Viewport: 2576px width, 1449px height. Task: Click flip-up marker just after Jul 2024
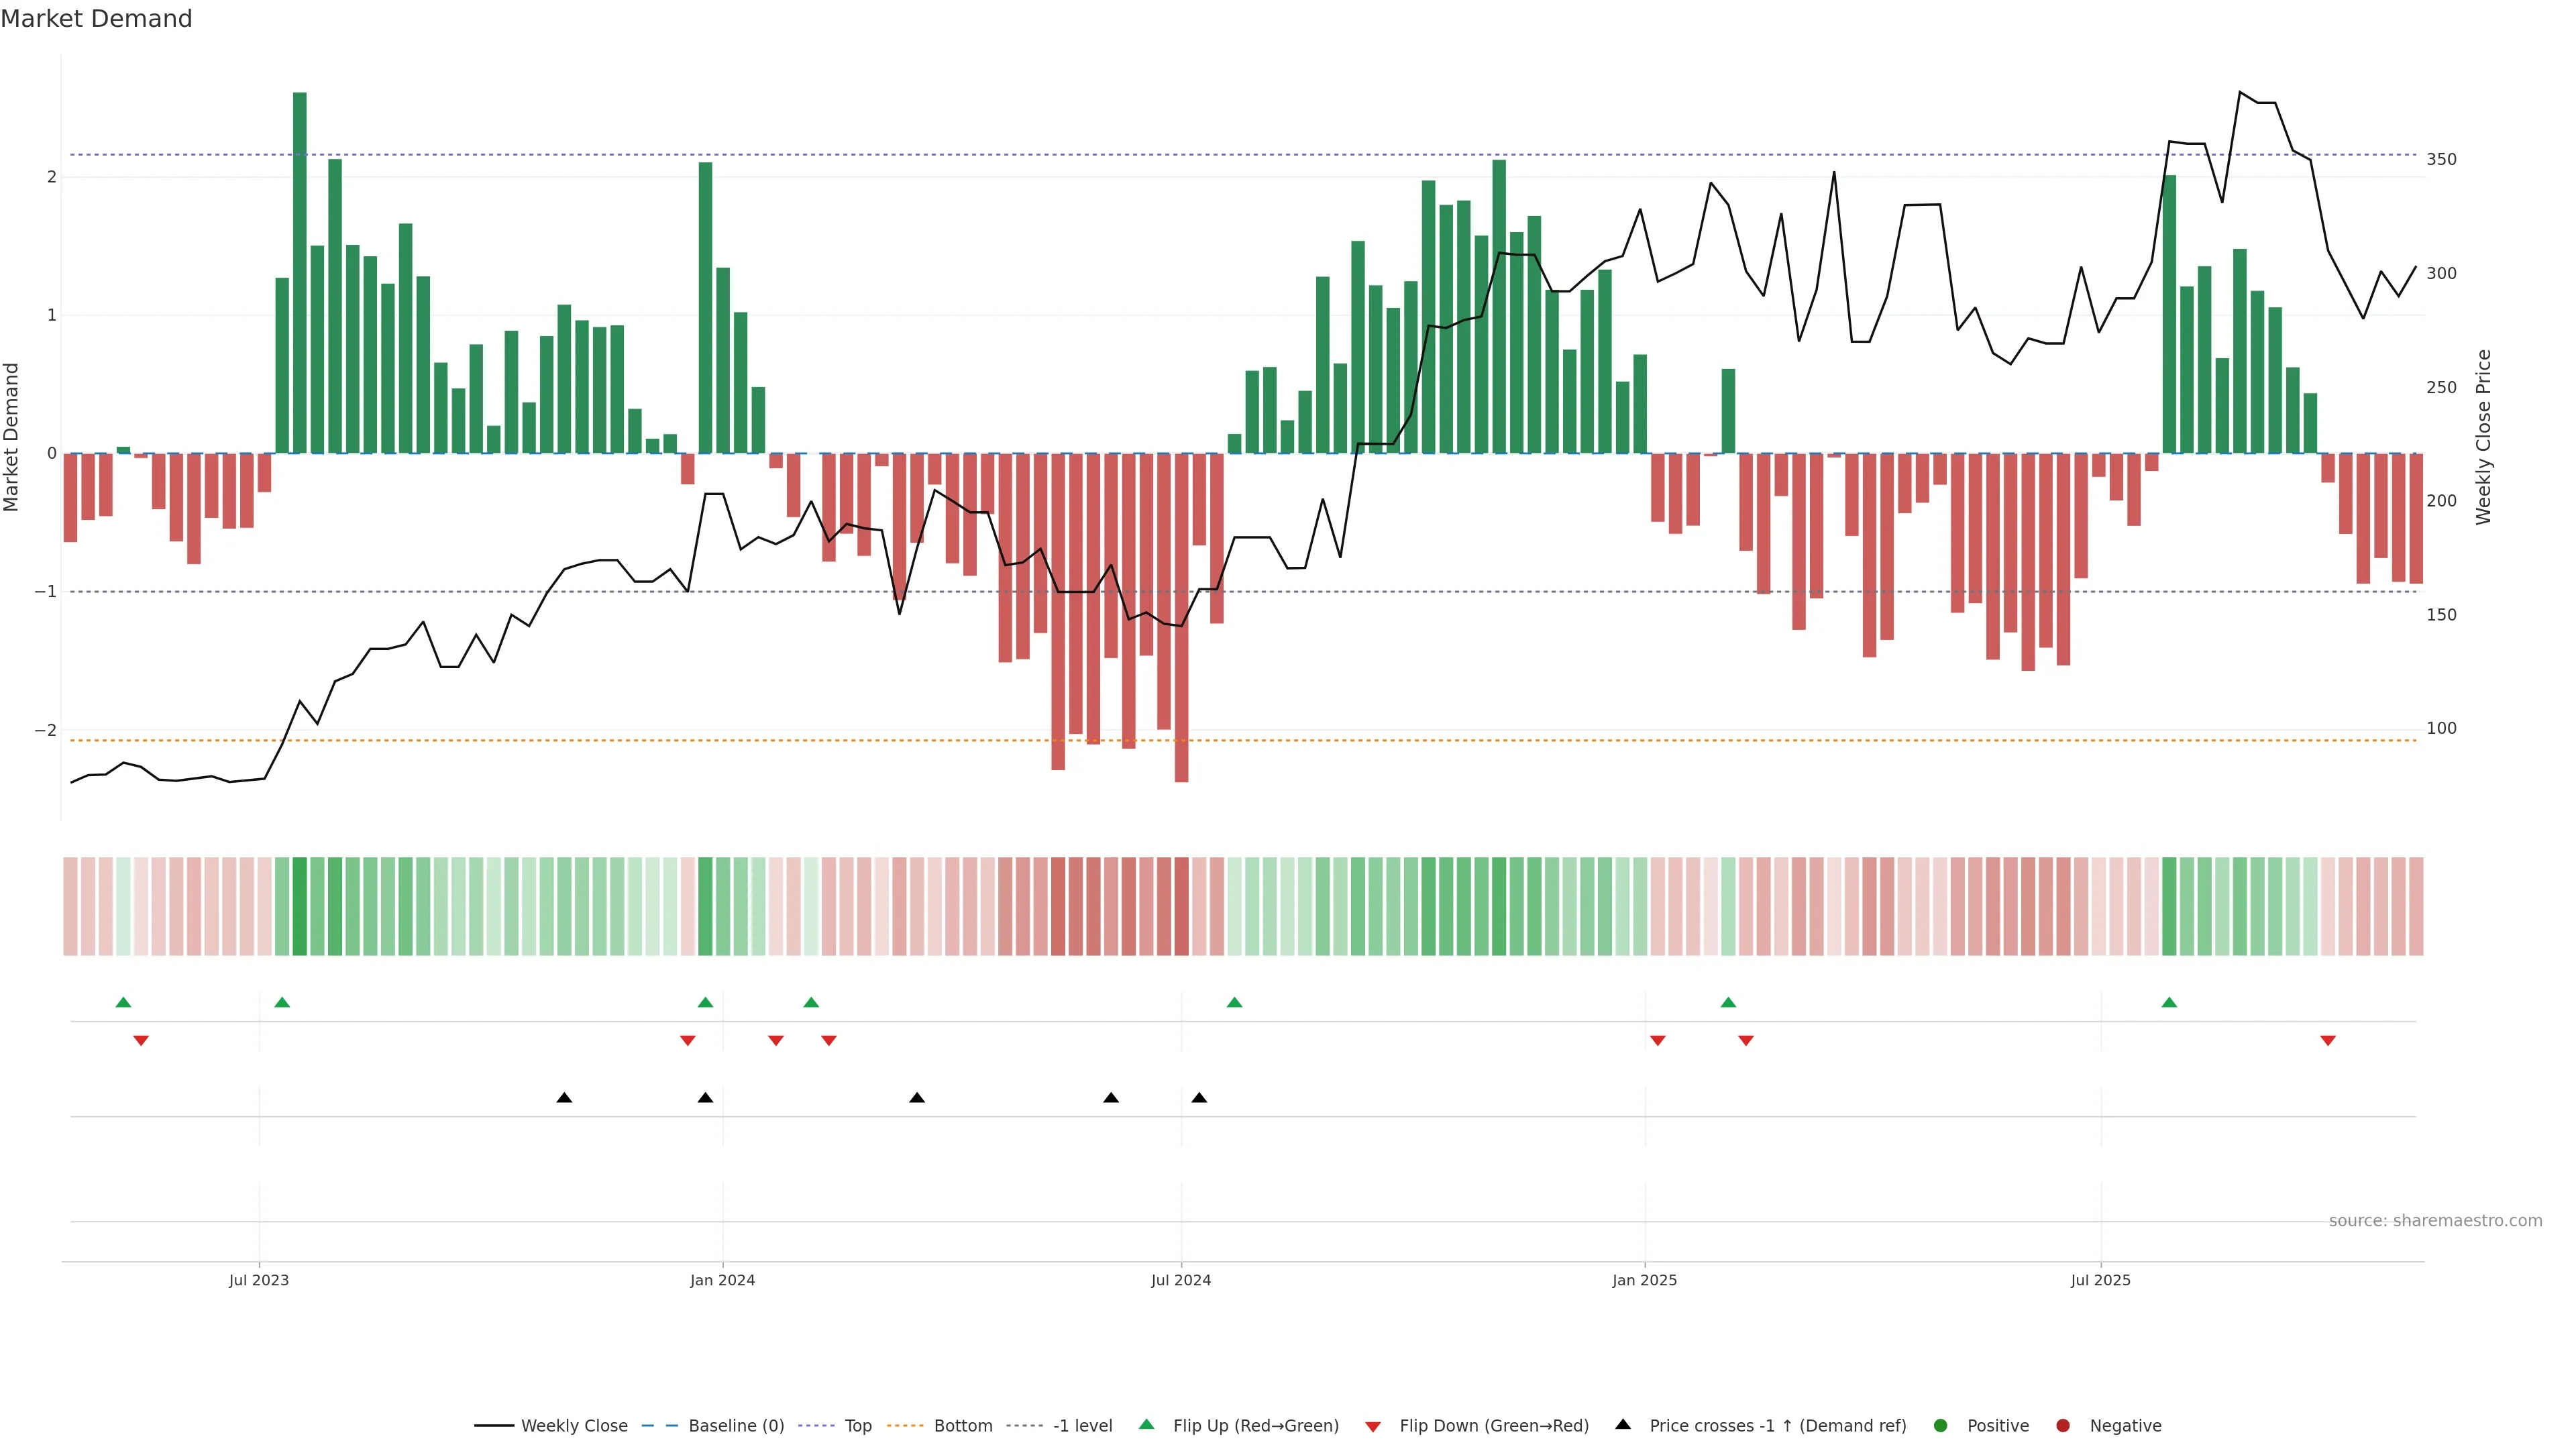pyautogui.click(x=1234, y=1002)
